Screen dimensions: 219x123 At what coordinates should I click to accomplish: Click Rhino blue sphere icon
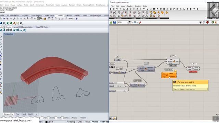click(1, 23)
